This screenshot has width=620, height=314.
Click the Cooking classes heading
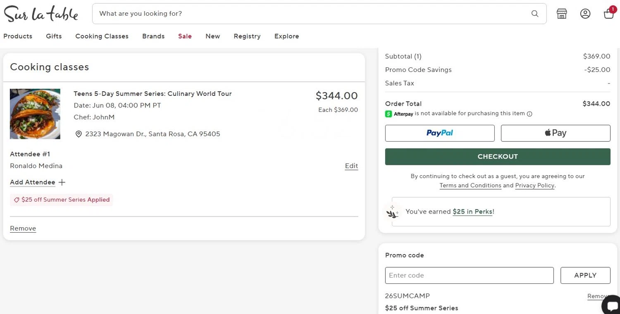50,67
